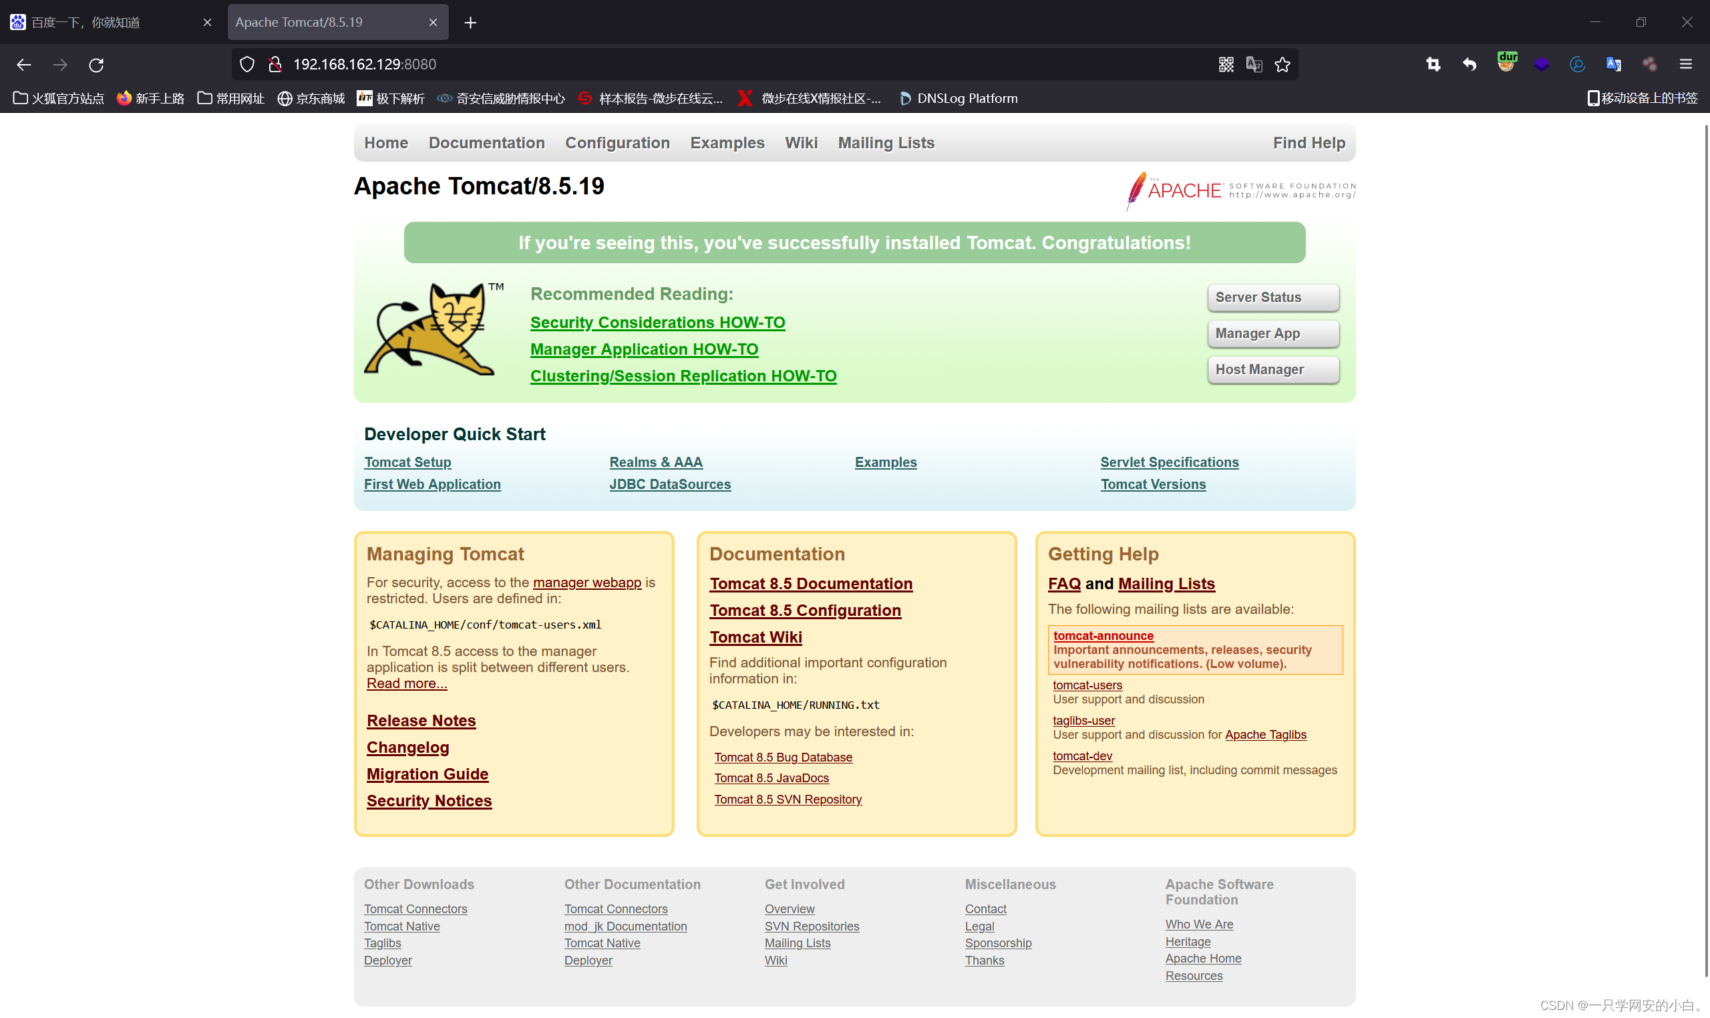Bookmark this page using the star icon
The width and height of the screenshot is (1710, 1018).
(1282, 64)
